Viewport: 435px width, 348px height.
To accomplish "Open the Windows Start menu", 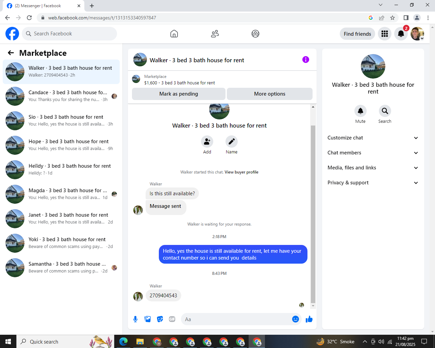I will pyautogui.click(x=8, y=342).
